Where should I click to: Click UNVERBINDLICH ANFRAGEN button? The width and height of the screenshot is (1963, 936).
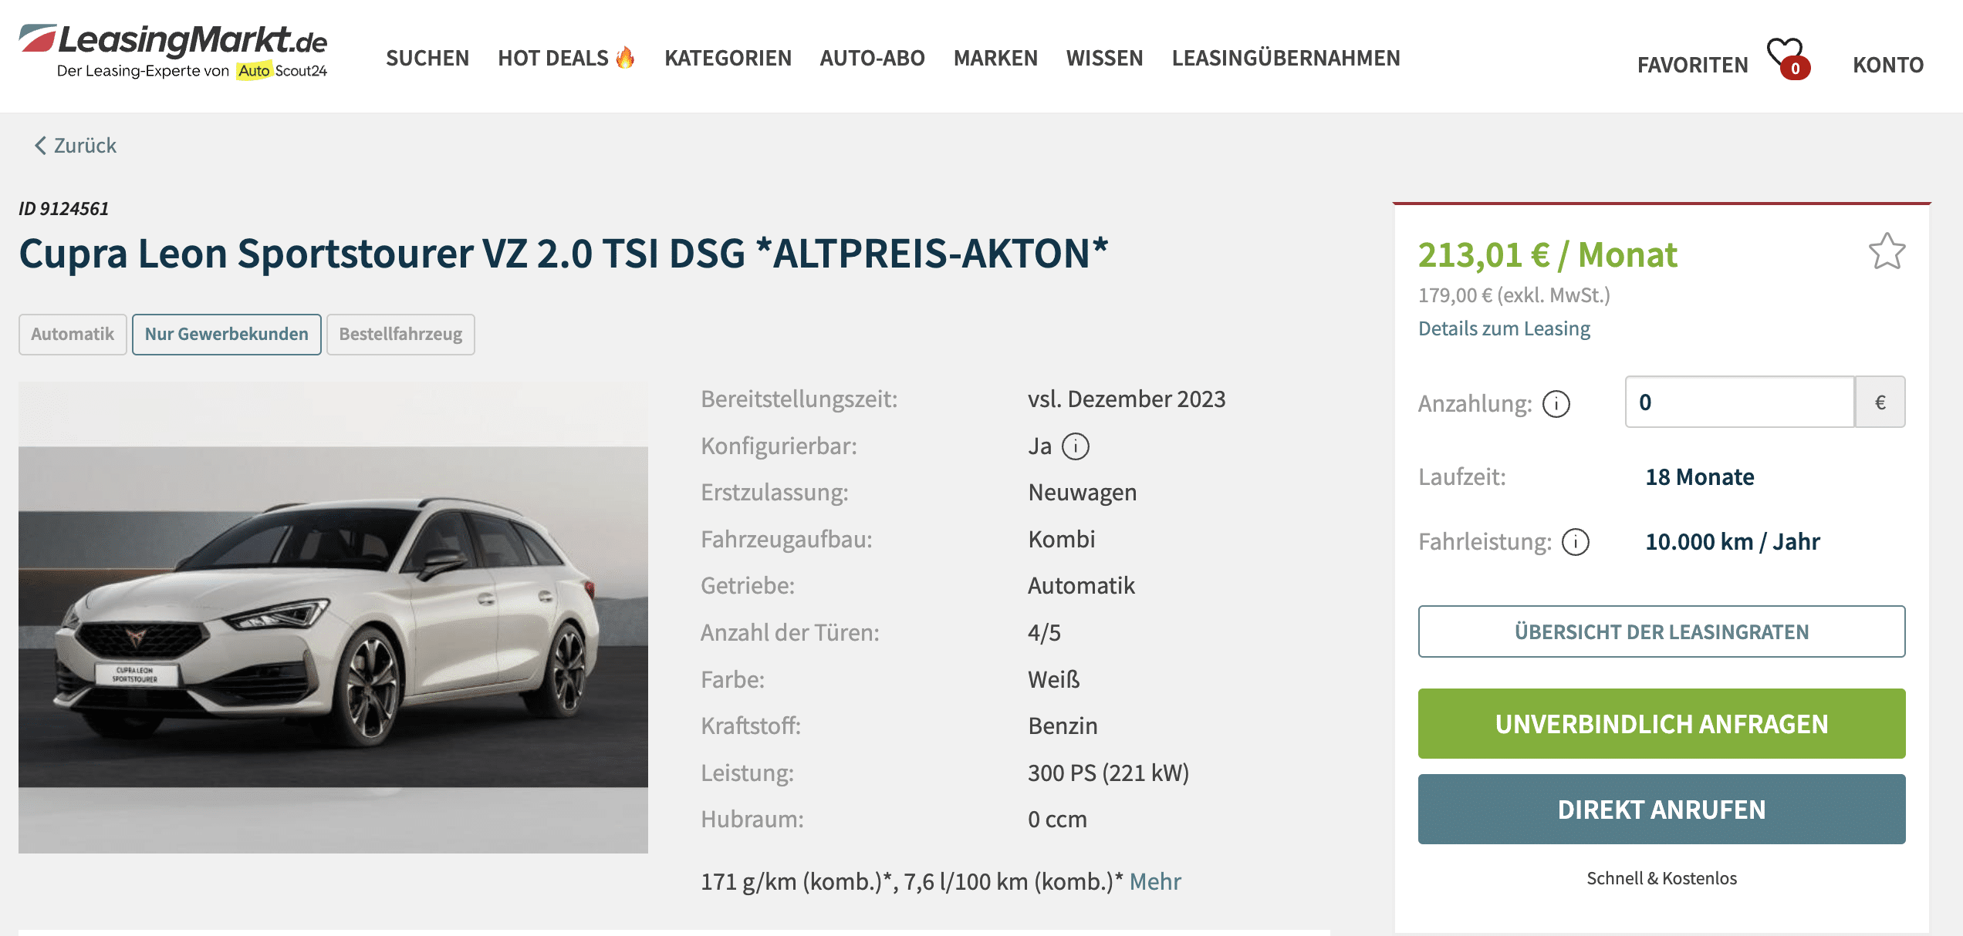coord(1661,723)
